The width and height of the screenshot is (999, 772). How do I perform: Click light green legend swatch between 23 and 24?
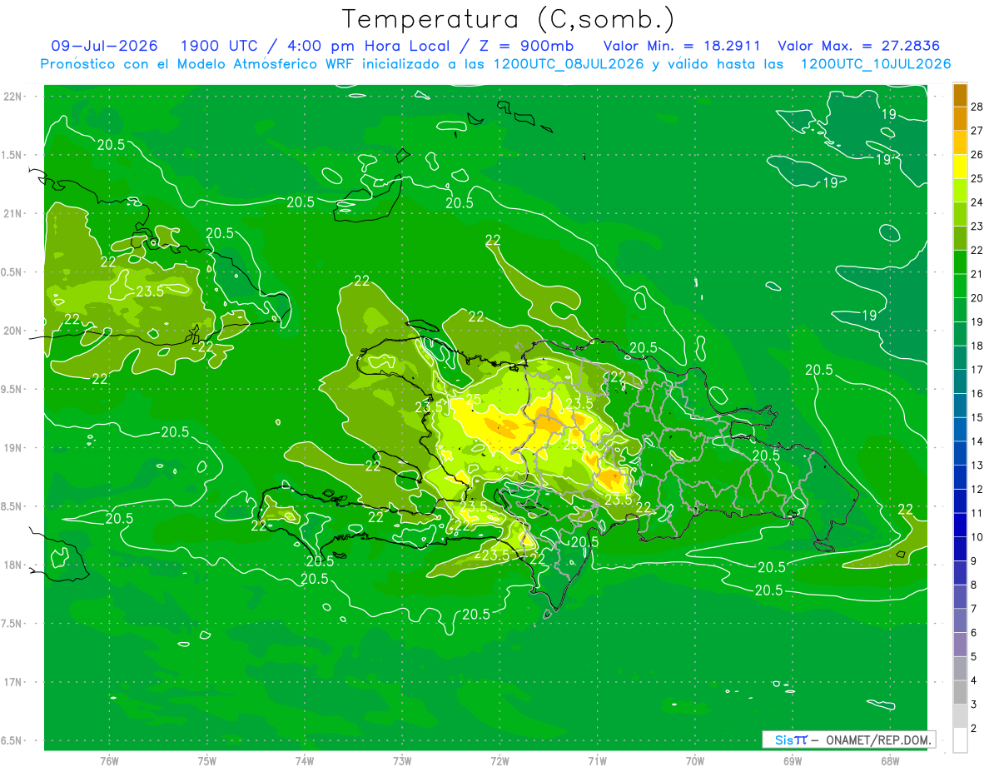tap(960, 215)
